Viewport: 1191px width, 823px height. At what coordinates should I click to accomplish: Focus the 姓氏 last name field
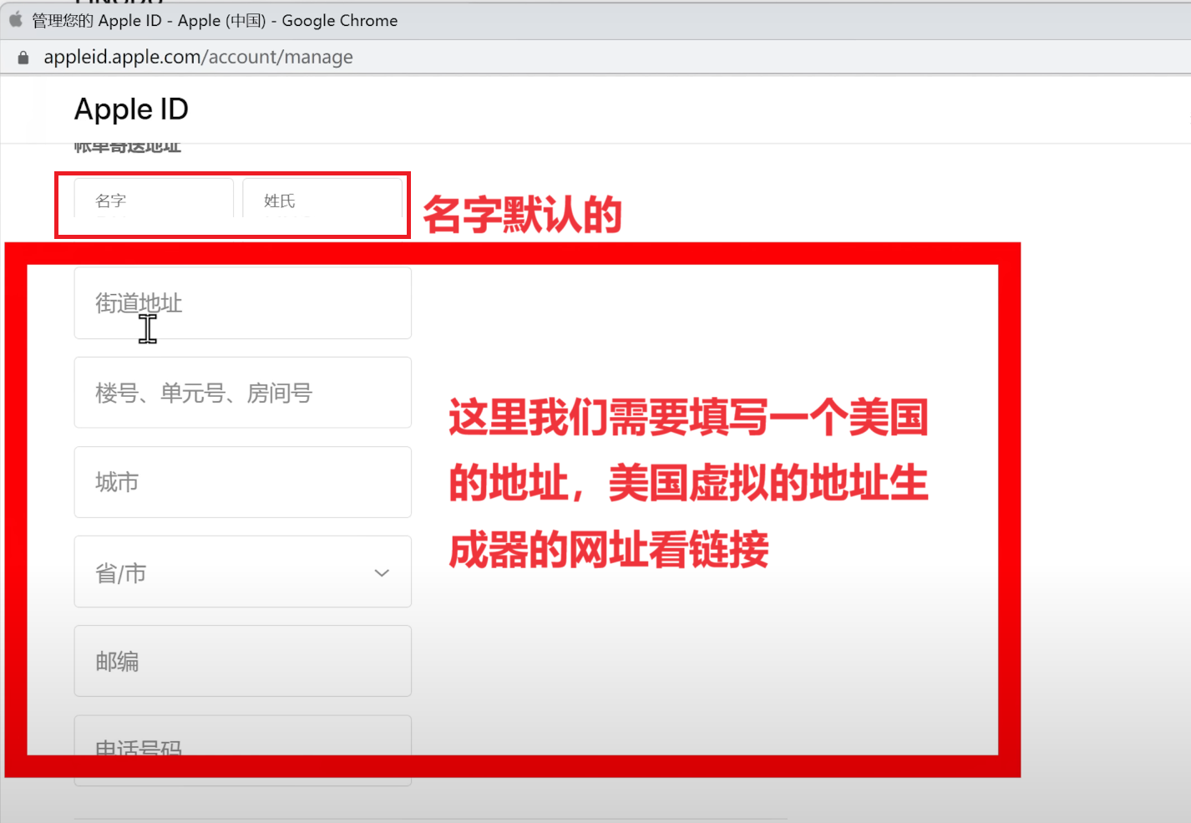pos(322,201)
